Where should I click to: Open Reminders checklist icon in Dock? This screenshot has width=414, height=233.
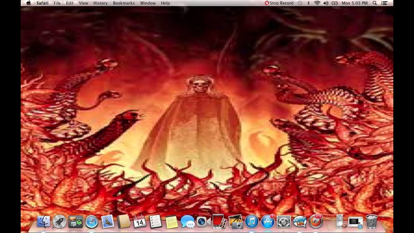(156, 222)
